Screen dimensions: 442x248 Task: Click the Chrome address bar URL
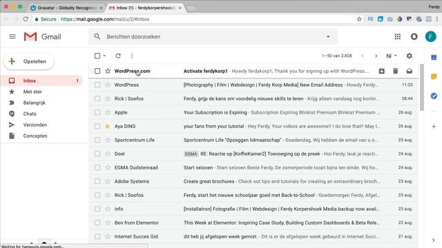(x=105, y=19)
